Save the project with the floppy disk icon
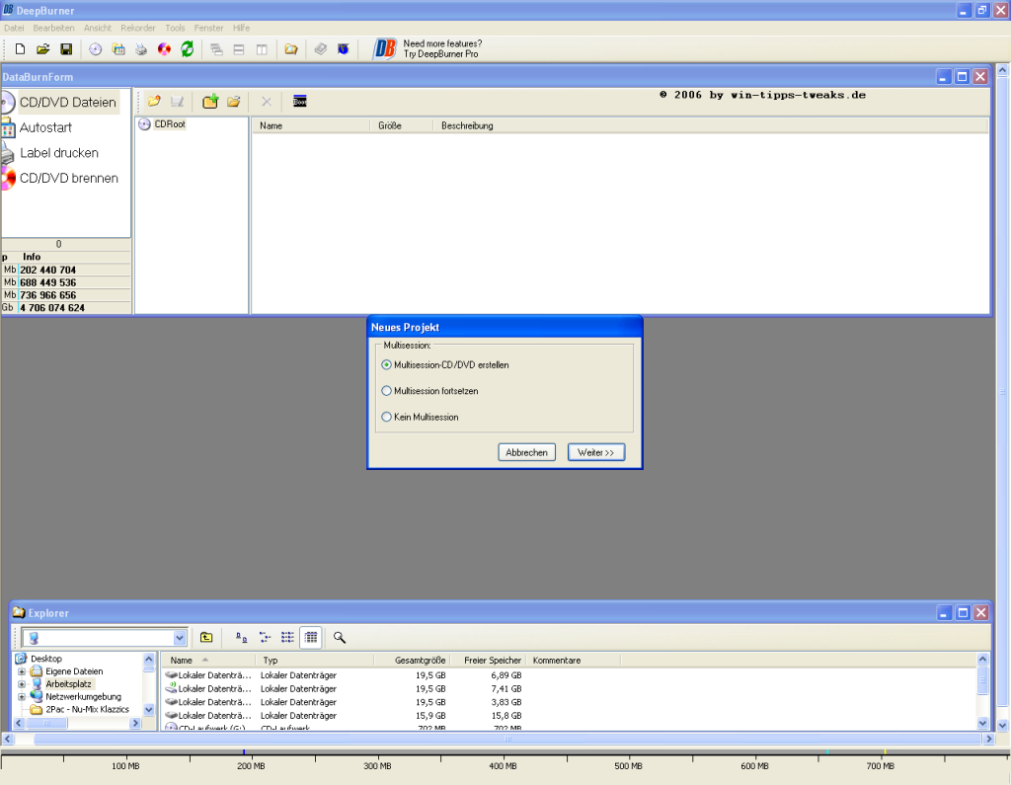1011x785 pixels. click(66, 49)
